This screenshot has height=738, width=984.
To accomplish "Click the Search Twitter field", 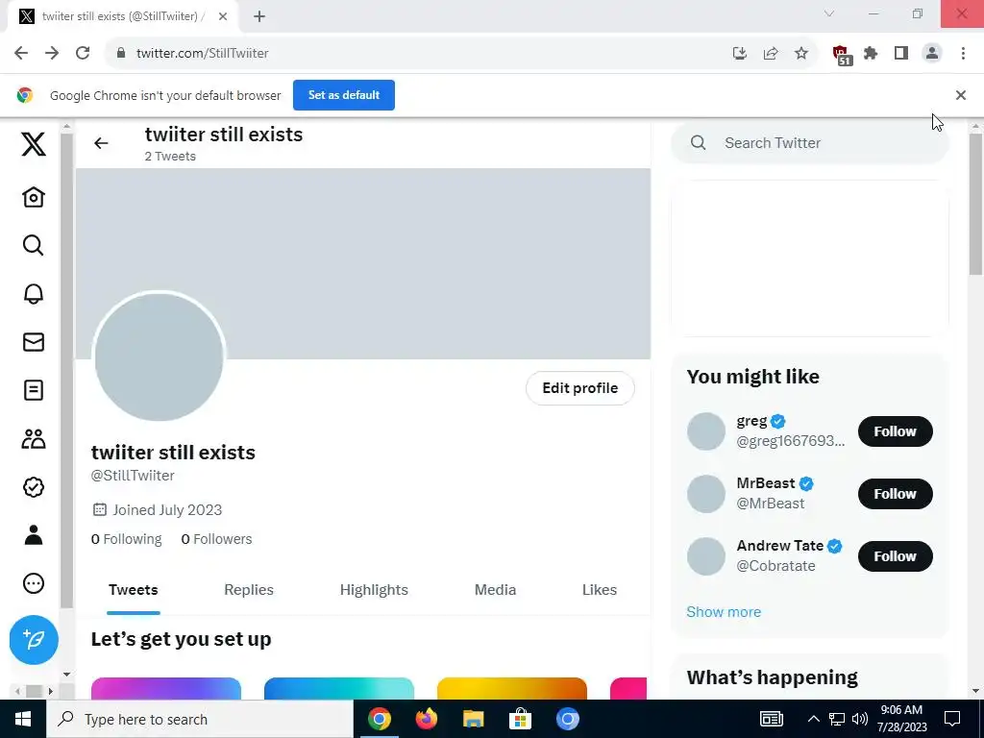I will pyautogui.click(x=809, y=143).
